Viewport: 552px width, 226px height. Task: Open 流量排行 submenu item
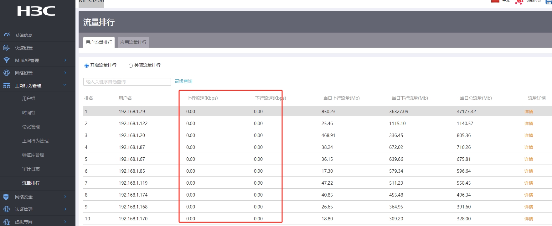[x=31, y=183]
